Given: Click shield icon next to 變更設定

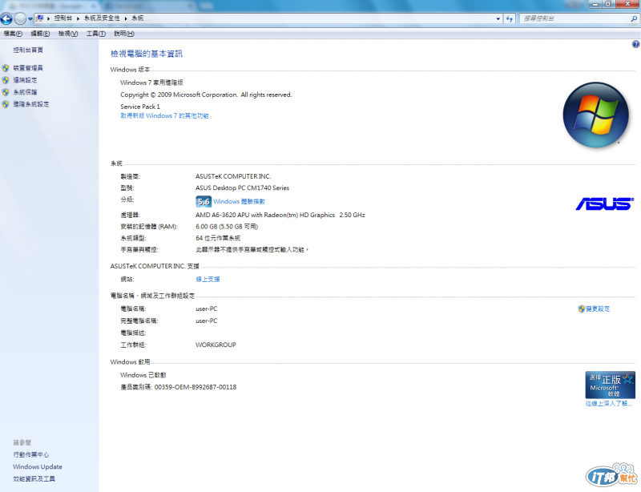Looking at the screenshot, I should tap(582, 309).
